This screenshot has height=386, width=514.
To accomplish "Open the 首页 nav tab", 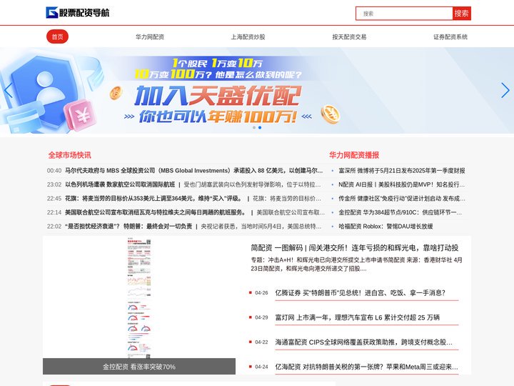I will [x=57, y=36].
